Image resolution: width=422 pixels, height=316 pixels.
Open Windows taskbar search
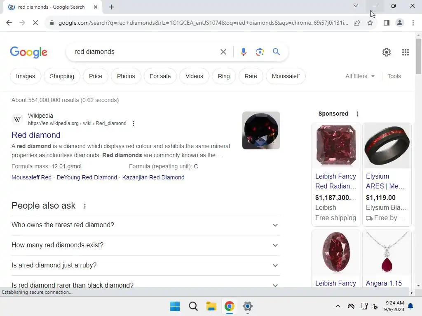coord(193,306)
